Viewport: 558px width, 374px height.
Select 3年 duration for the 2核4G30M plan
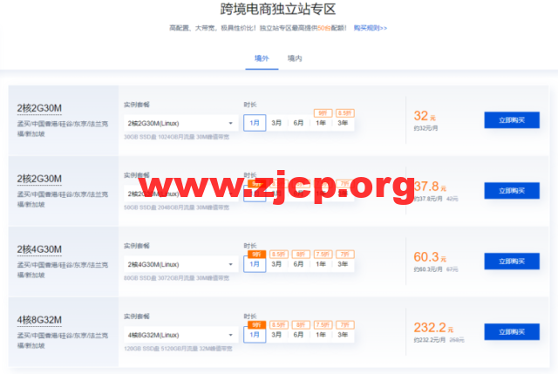pyautogui.click(x=343, y=264)
